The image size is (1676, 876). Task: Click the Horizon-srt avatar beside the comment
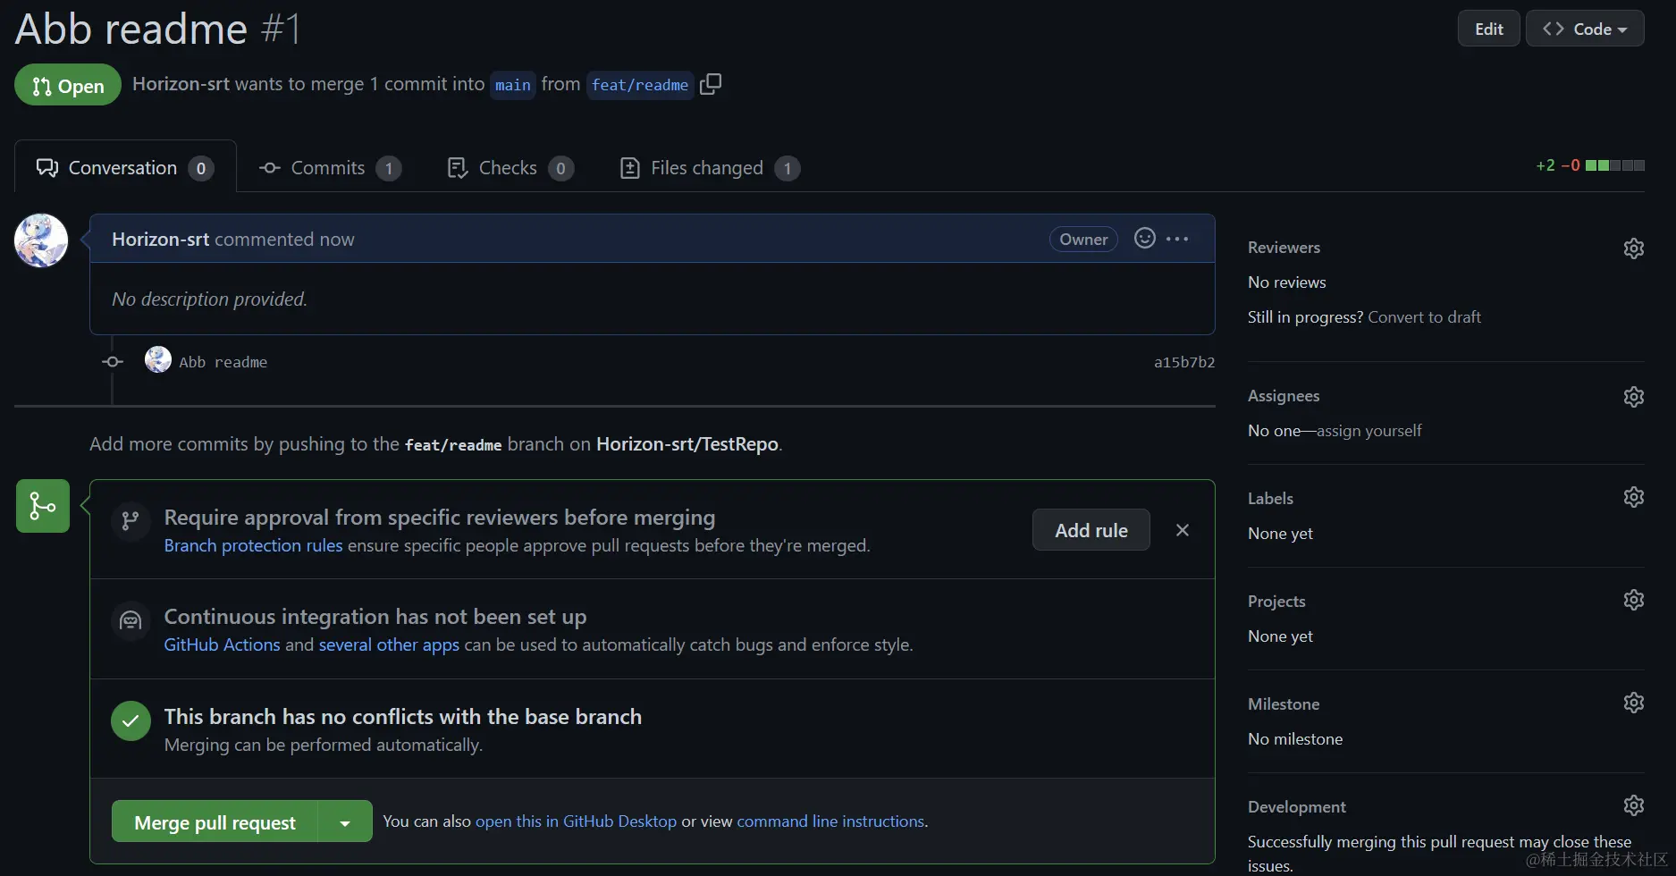coord(41,240)
